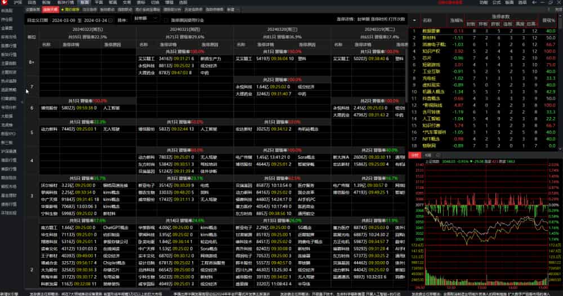Select the 知识付费 sector row

click(484, 125)
